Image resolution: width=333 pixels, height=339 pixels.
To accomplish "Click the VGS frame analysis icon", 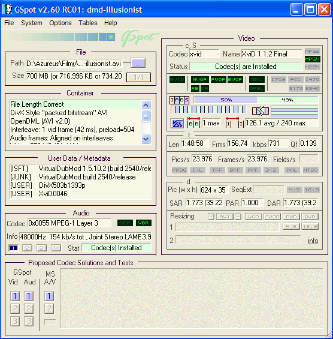I will (x=177, y=124).
